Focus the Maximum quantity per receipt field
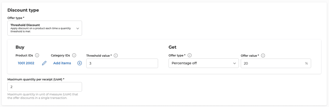Image resolution: width=329 pixels, height=107 pixels. (45, 87)
